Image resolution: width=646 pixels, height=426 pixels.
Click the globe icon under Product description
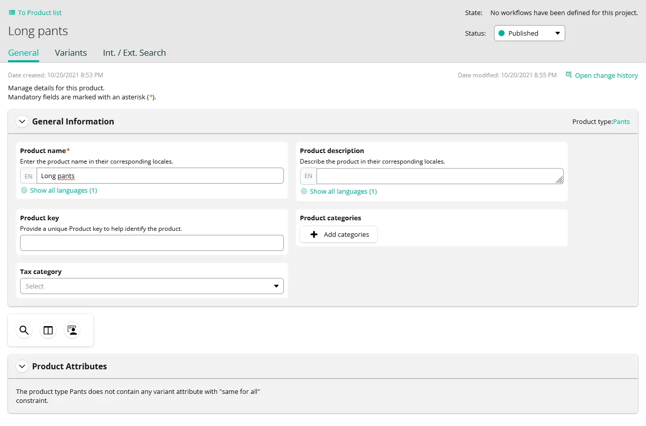(x=303, y=191)
